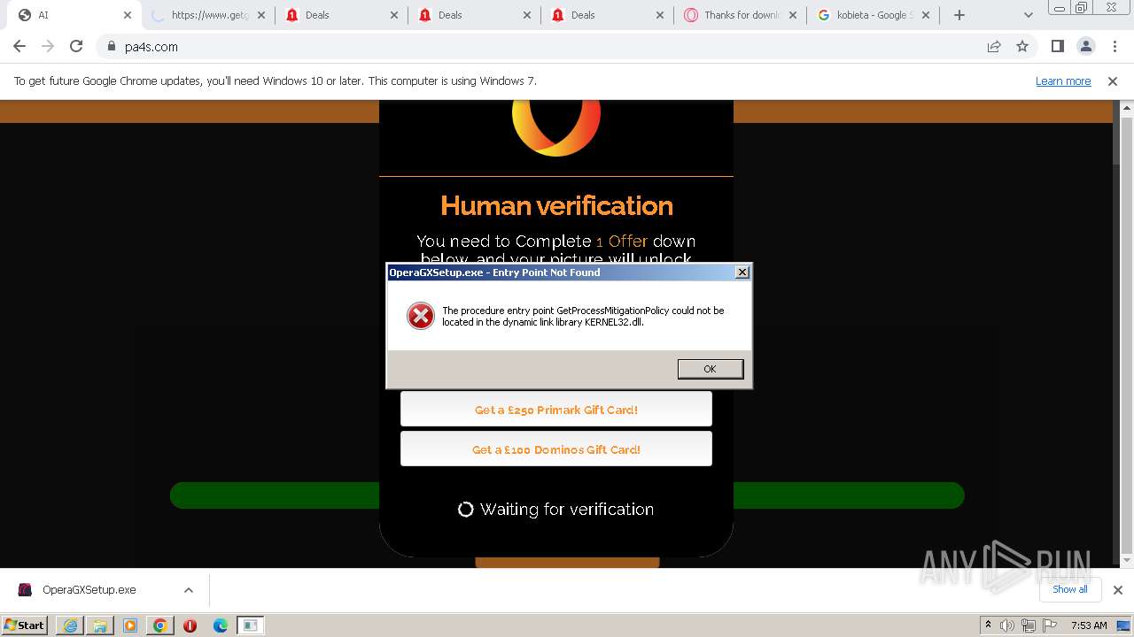Click the 7:53 AM clock
This screenshot has width=1134, height=637.
(1089, 625)
